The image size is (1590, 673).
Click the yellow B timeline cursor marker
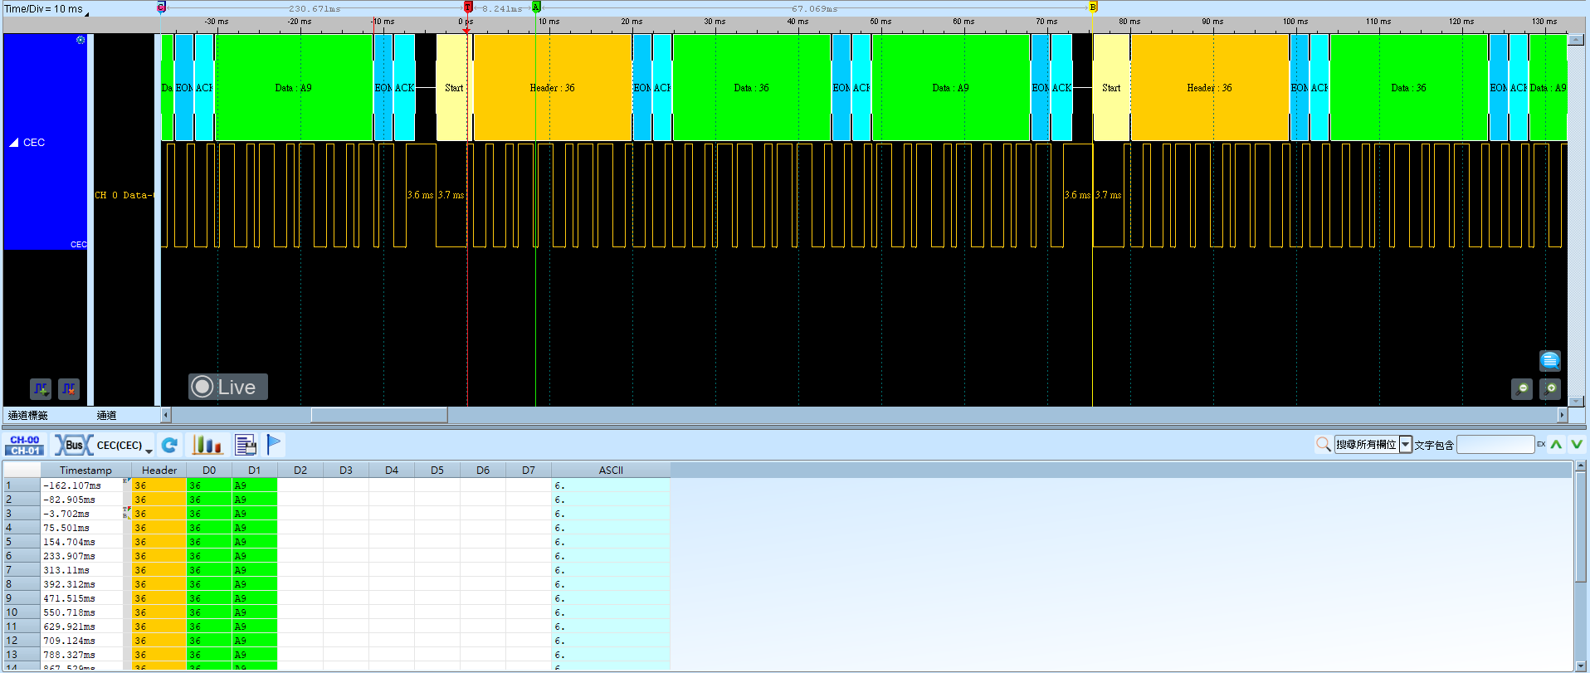click(x=1093, y=7)
